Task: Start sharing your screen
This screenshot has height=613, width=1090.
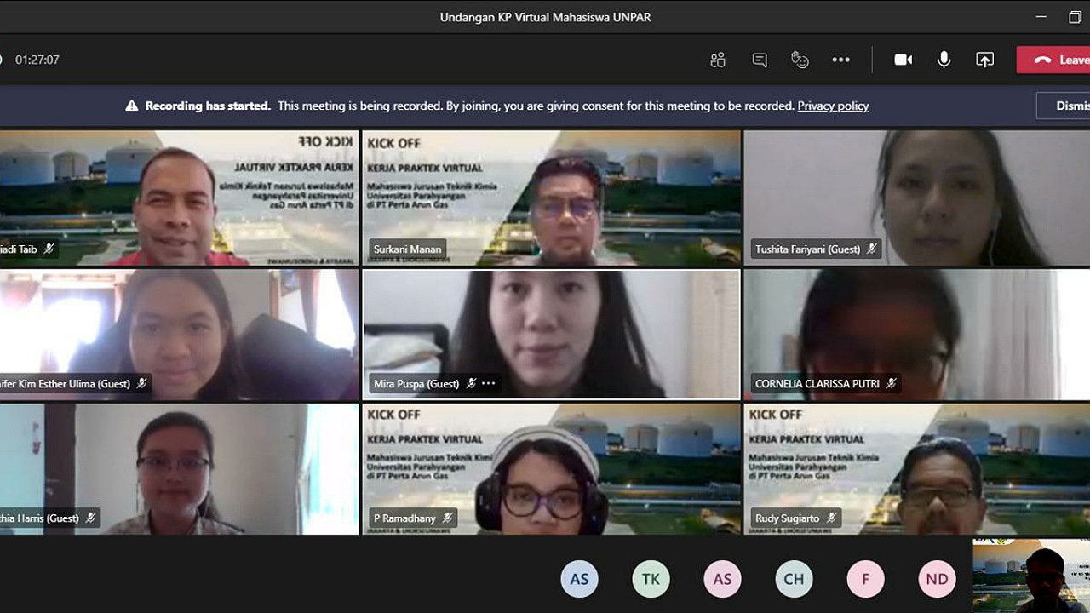Action: pyautogui.click(x=984, y=60)
